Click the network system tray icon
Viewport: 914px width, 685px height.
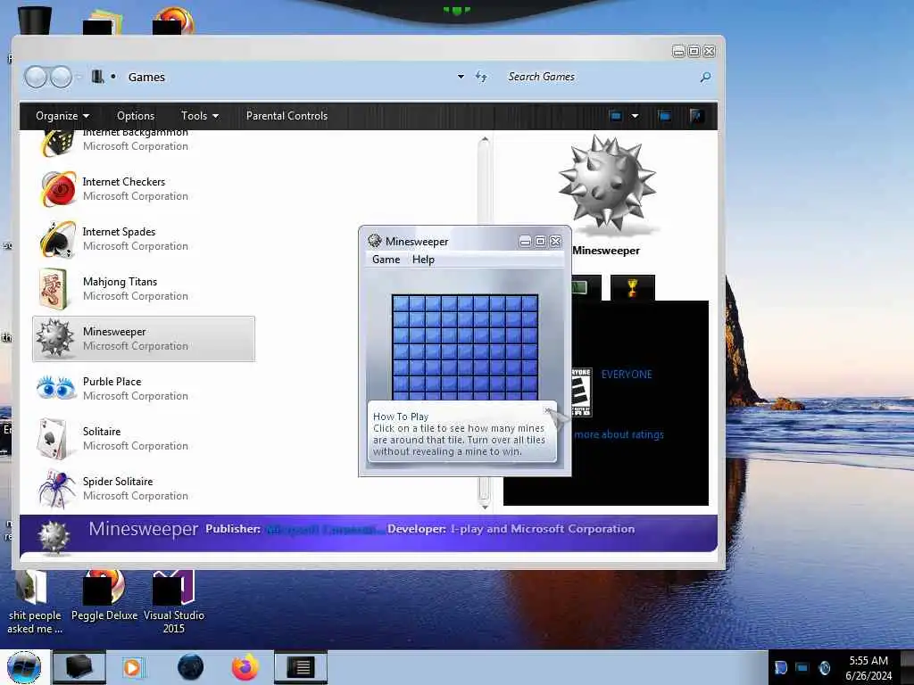802,667
